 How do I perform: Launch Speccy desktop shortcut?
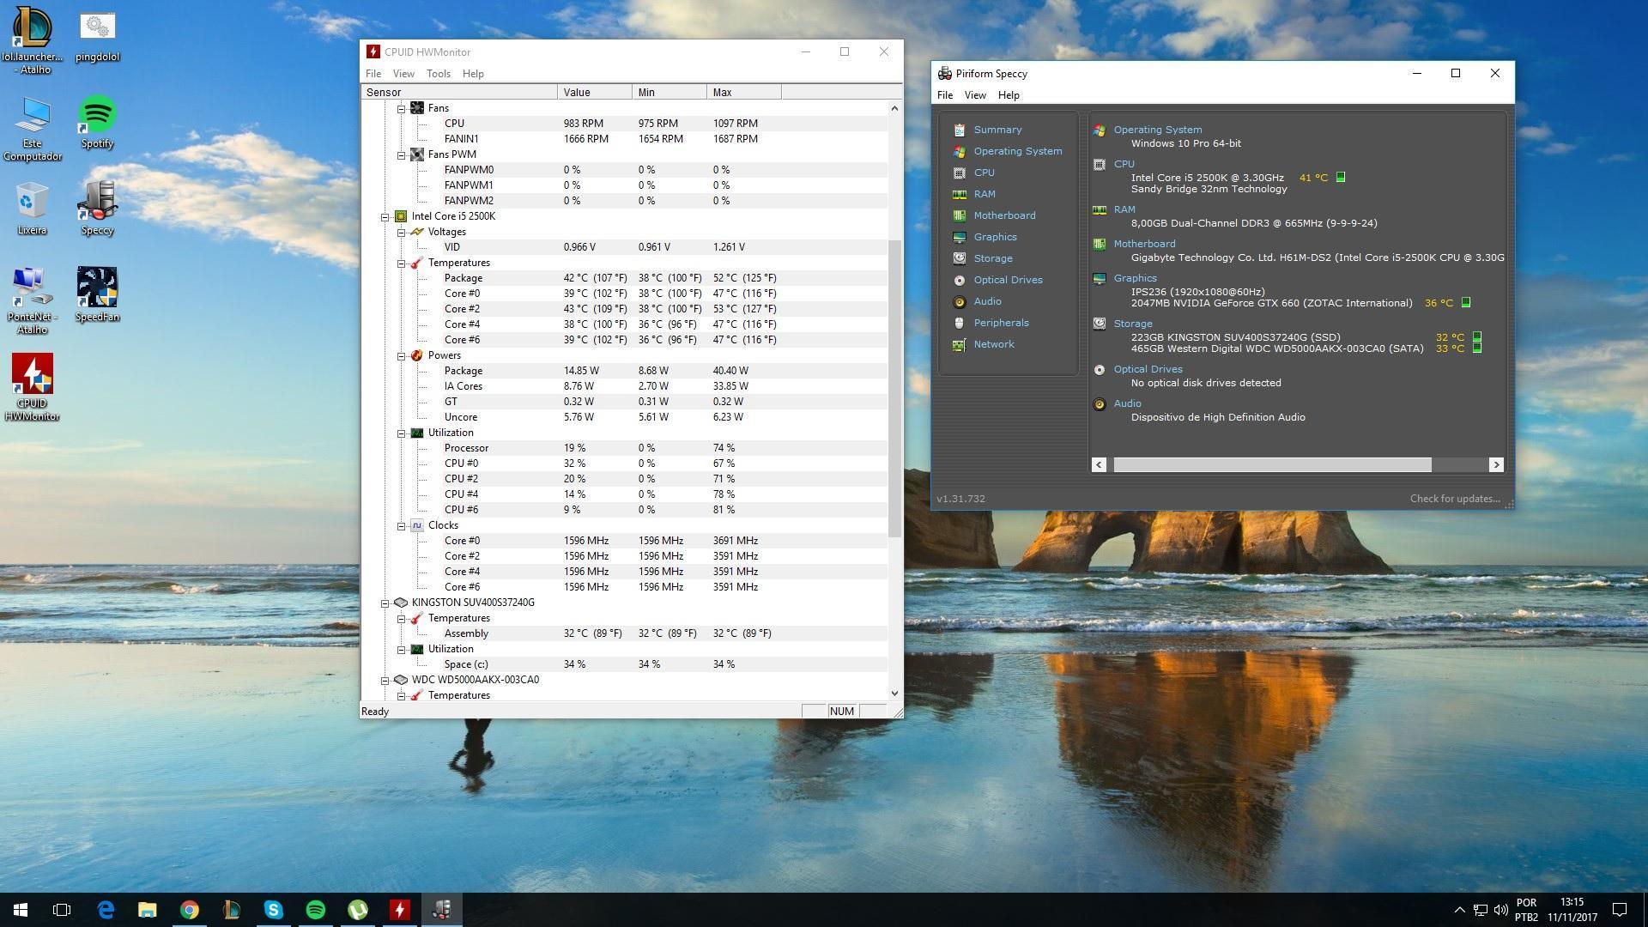point(97,209)
